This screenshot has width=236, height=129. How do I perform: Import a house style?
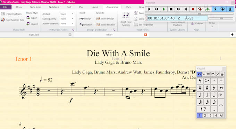[x=32, y=24]
